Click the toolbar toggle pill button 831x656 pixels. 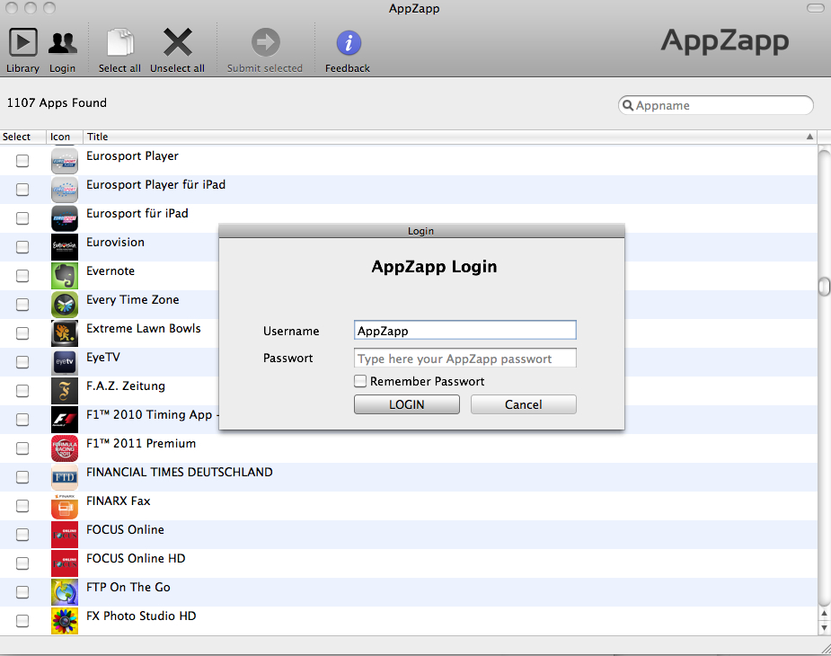[x=815, y=8]
